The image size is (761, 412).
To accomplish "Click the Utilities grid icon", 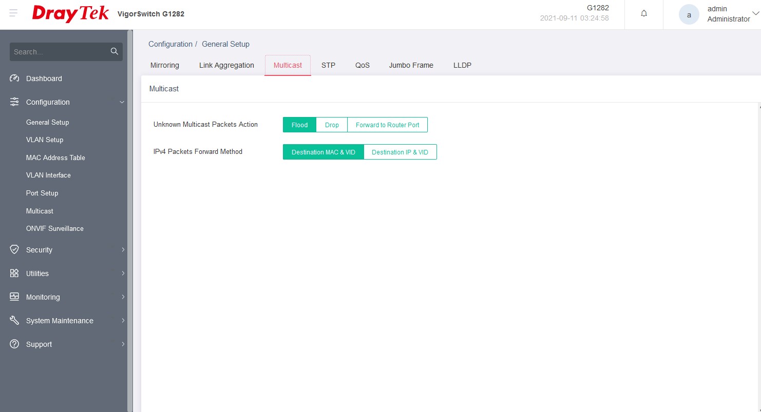I will [14, 273].
